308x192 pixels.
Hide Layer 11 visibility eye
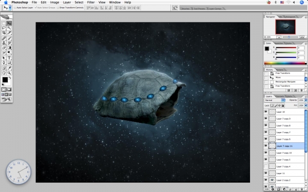266,173
